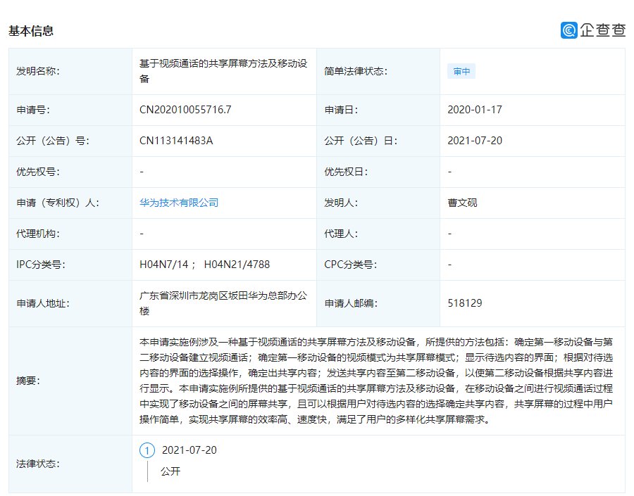Click IPC classification H04N7/14
Viewport: 634px width, 496px height.
pos(163,265)
